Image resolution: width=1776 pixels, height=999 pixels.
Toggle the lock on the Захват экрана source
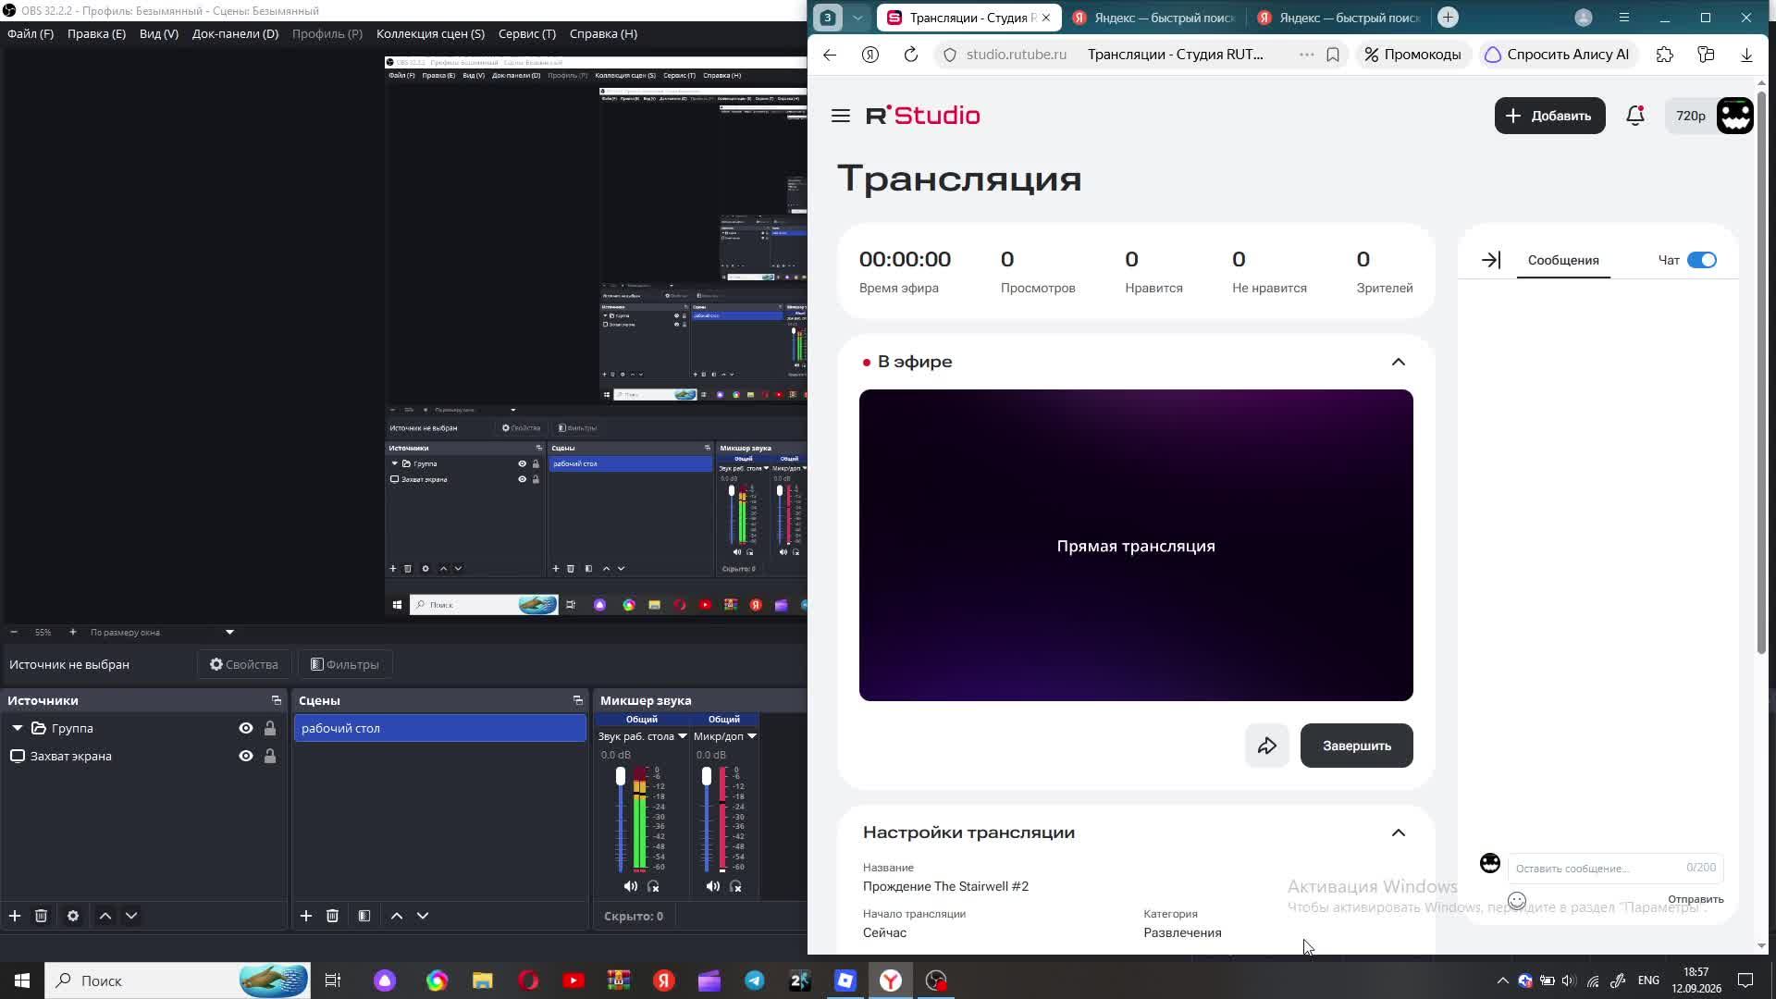pyautogui.click(x=270, y=756)
